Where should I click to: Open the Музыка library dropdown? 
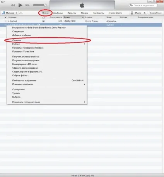pyautogui.click(x=9, y=13)
